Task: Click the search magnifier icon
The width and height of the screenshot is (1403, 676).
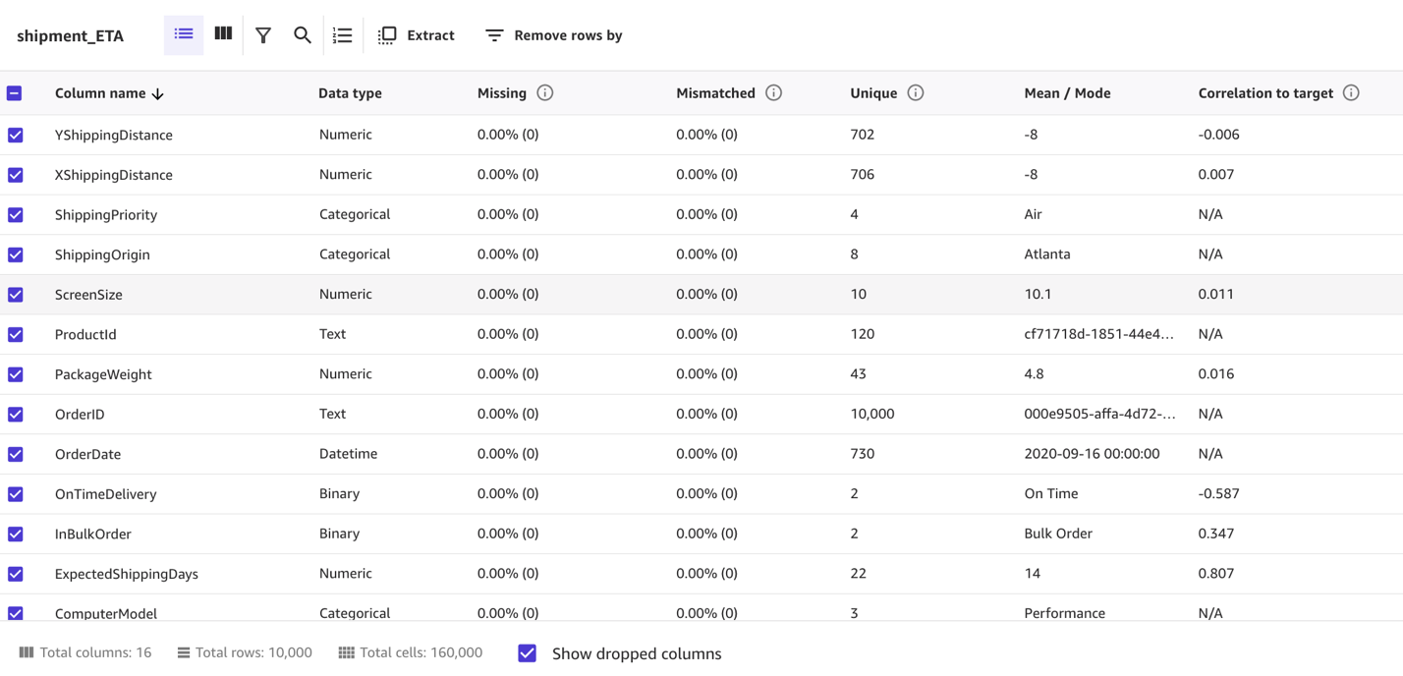Action: point(303,35)
